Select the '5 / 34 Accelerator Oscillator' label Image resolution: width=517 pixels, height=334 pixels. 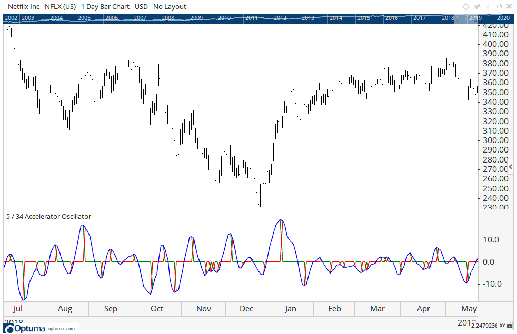(x=48, y=216)
